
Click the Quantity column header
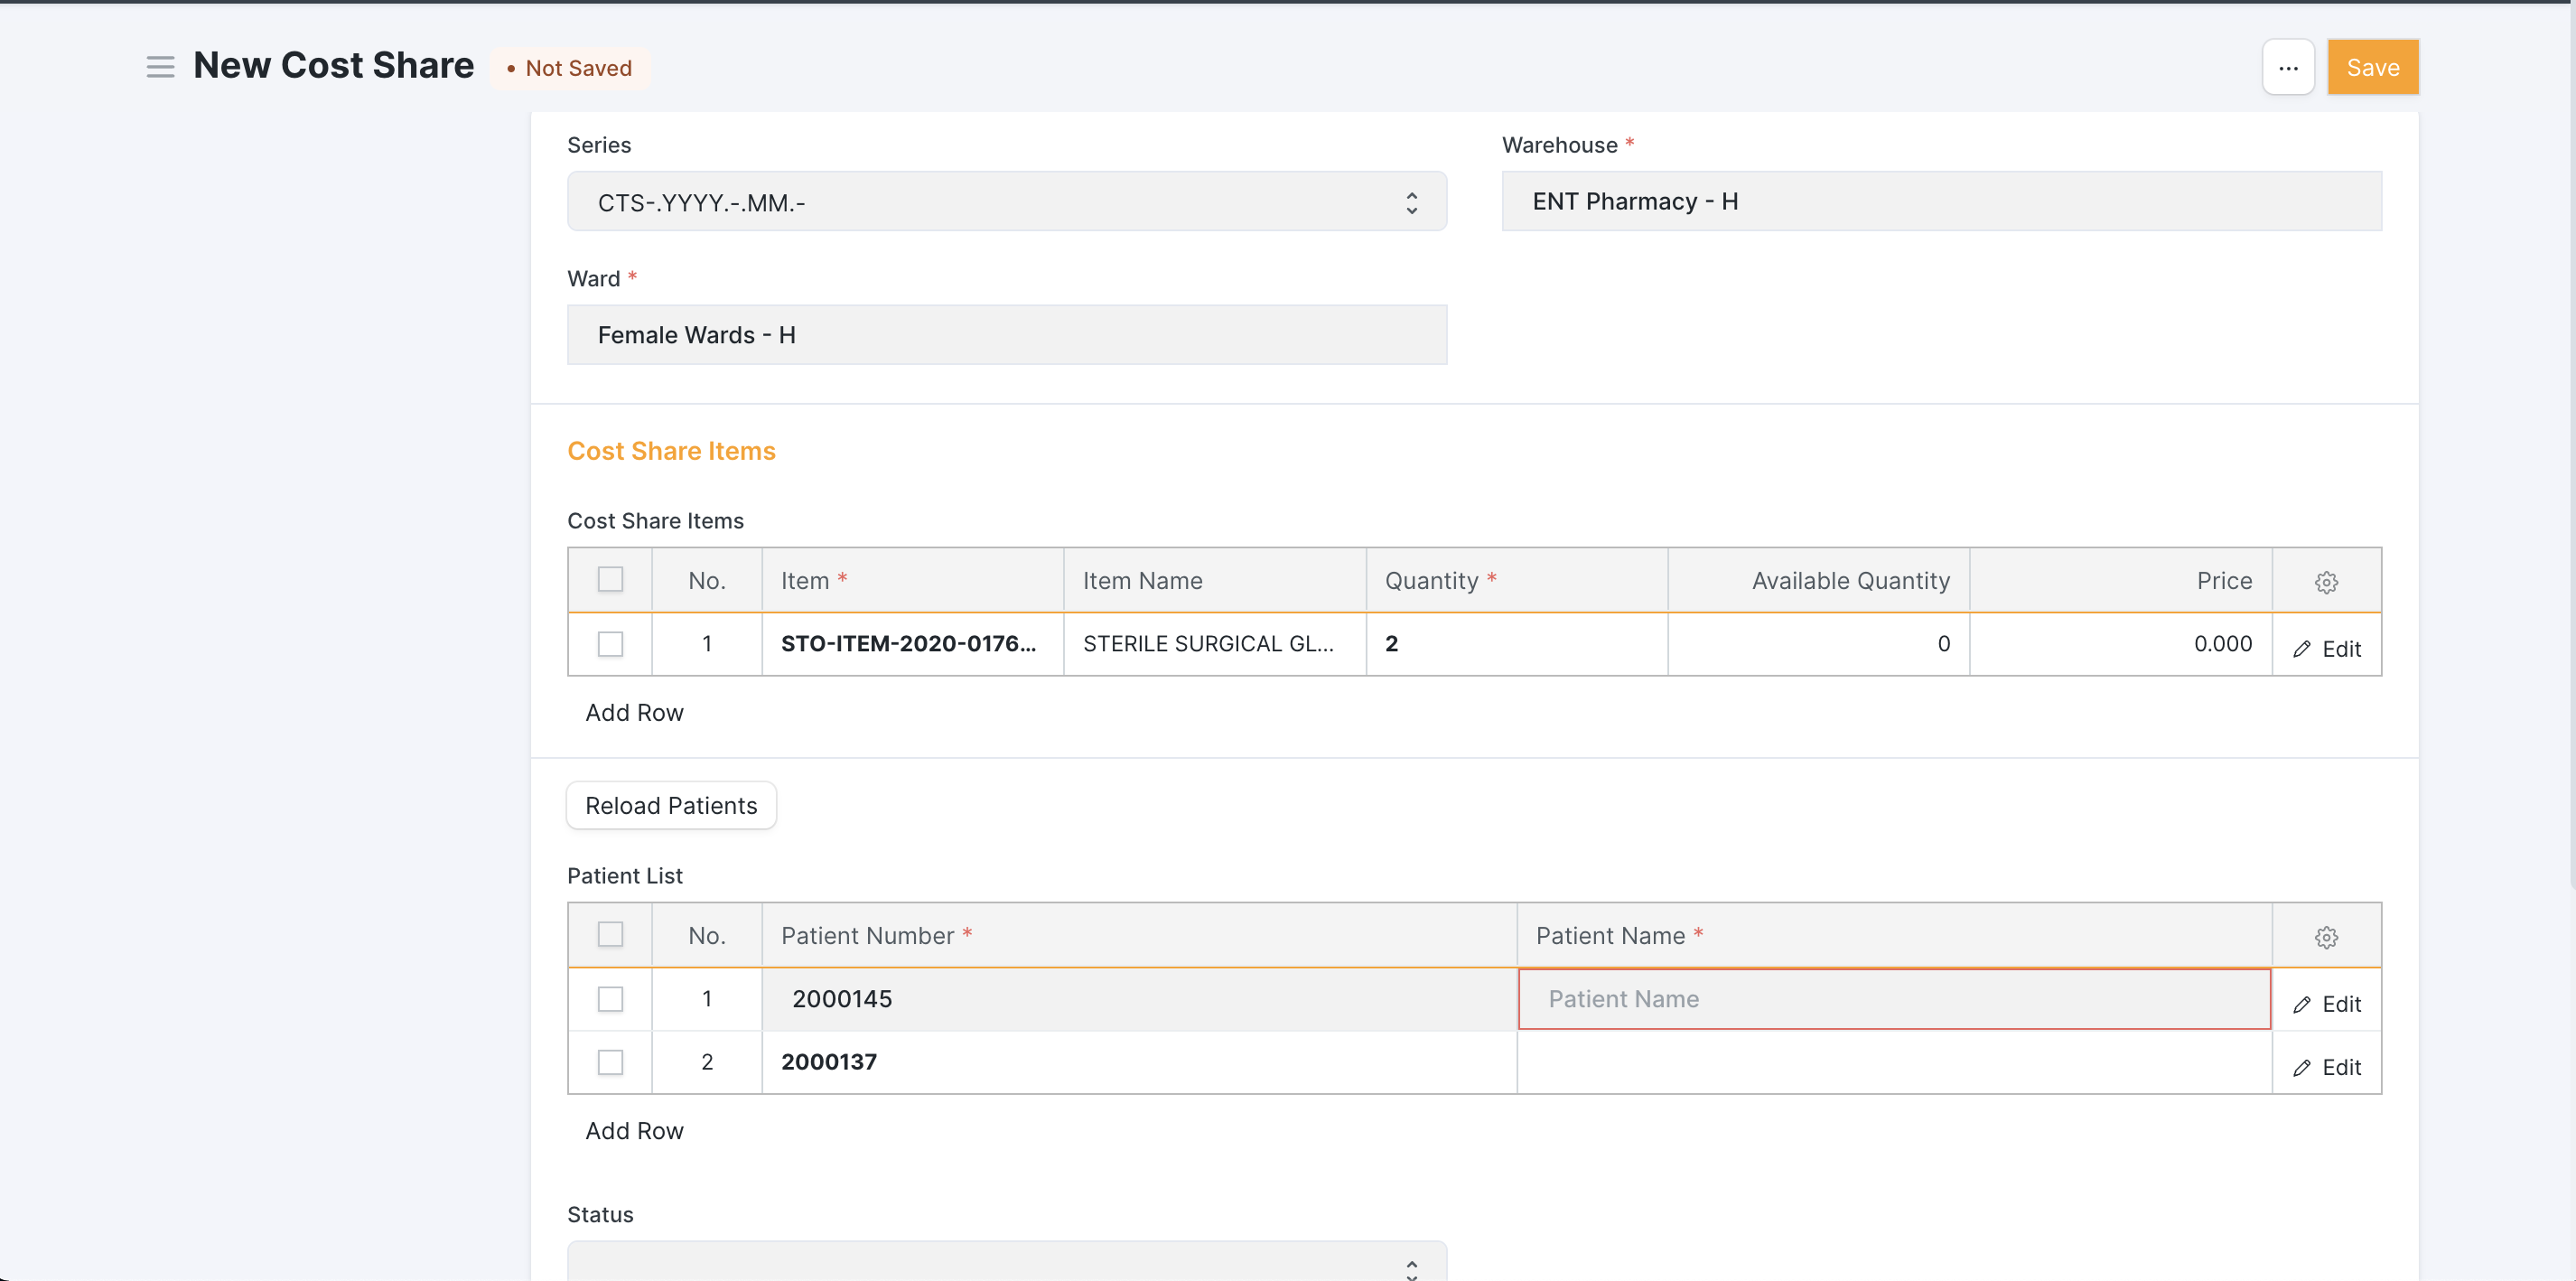[x=1516, y=580]
